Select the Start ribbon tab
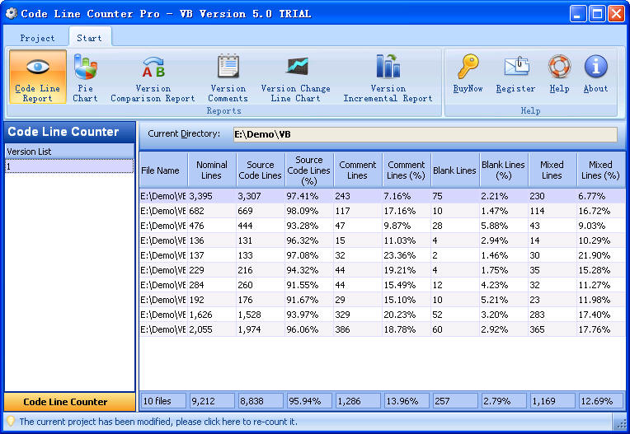This screenshot has height=434, width=630. [x=89, y=38]
